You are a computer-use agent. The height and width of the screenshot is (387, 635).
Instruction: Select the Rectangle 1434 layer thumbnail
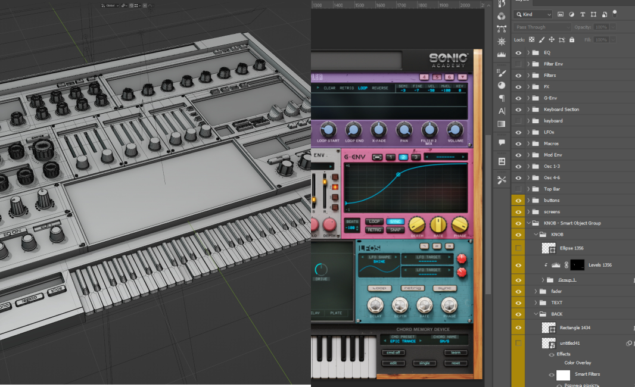(549, 327)
